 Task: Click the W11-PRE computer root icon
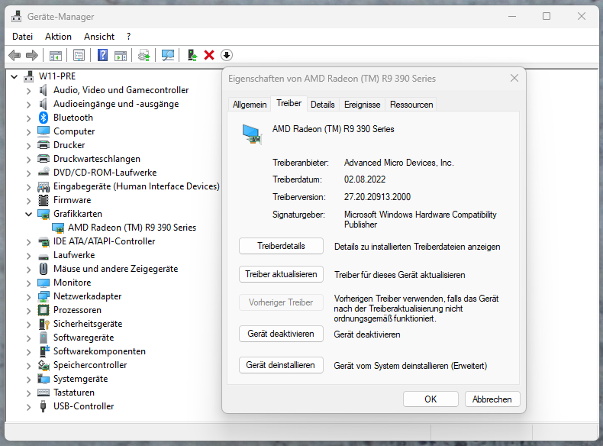point(29,76)
